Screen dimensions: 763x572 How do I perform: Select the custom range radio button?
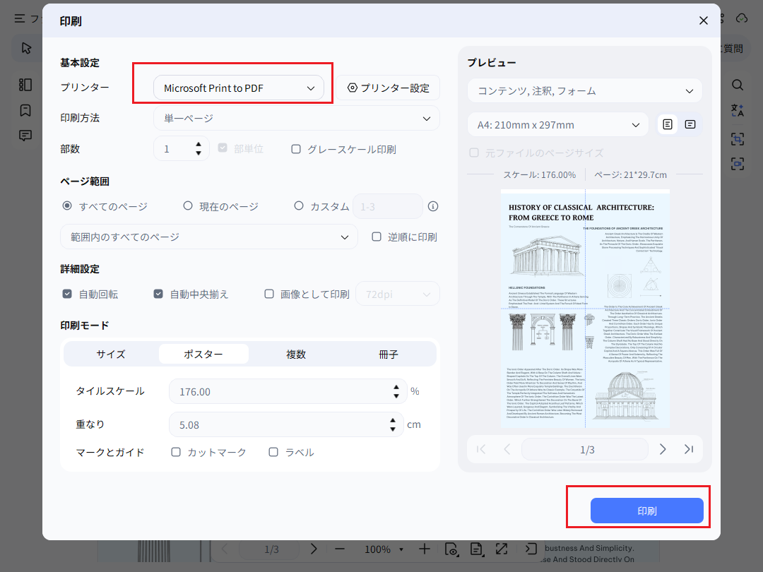(299, 205)
